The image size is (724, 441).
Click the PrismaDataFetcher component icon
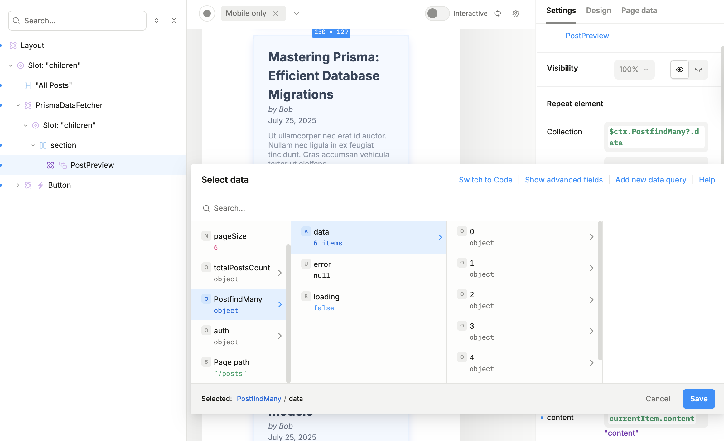28,105
